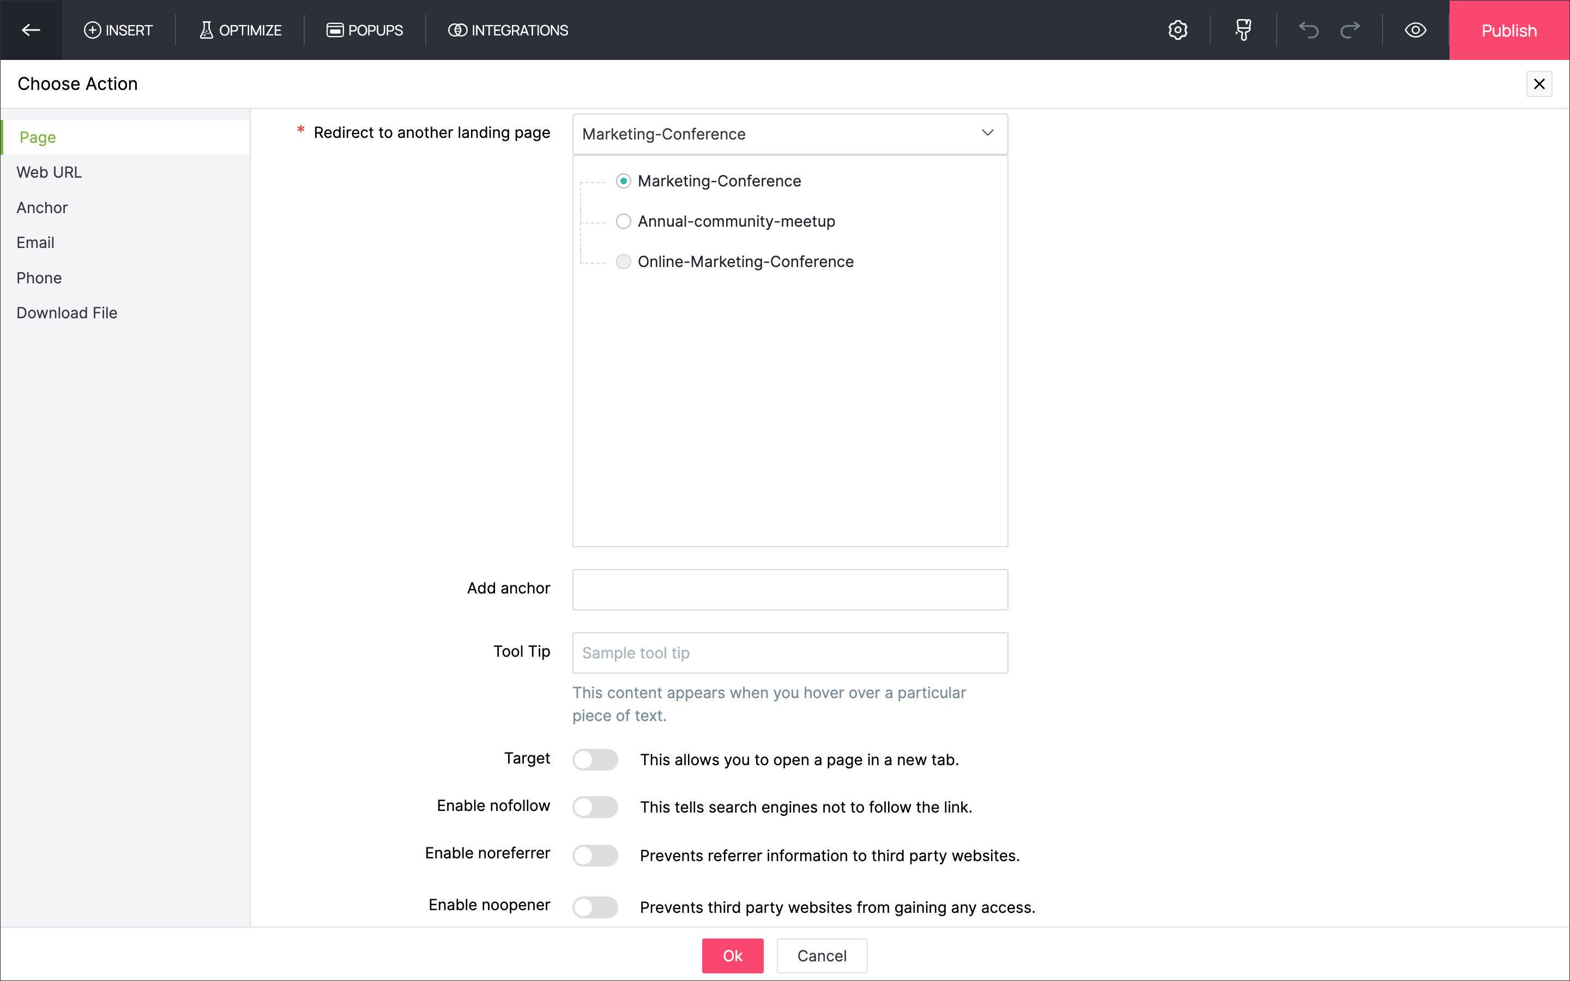Close the Choose Action dialog
Image resolution: width=1570 pixels, height=981 pixels.
pyautogui.click(x=1539, y=84)
